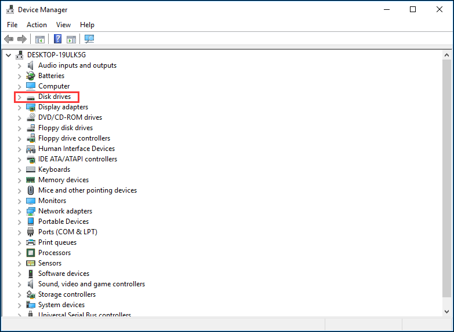Select Ports (COM & LPT) label

coord(68,232)
